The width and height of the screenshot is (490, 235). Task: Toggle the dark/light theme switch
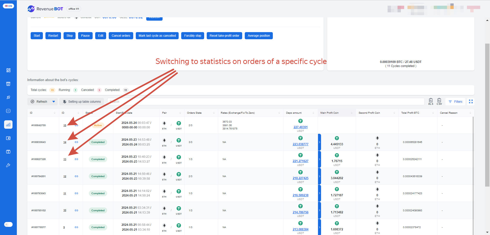[8, 225]
